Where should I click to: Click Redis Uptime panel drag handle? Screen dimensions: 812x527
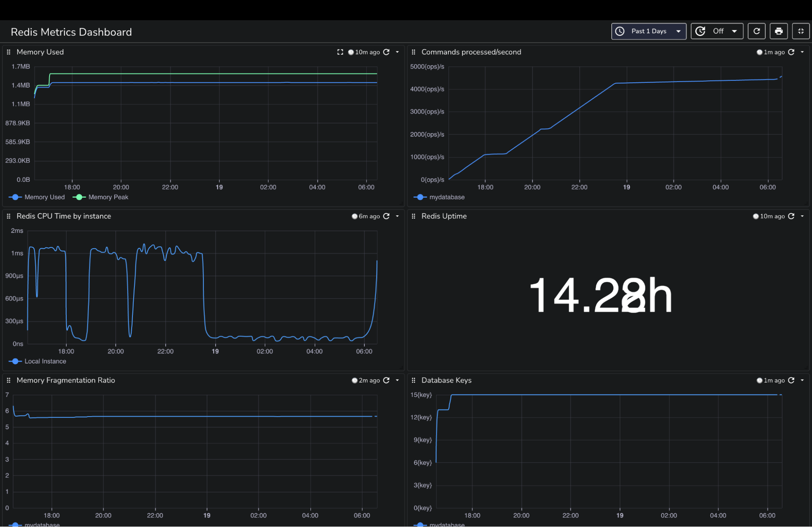click(414, 216)
